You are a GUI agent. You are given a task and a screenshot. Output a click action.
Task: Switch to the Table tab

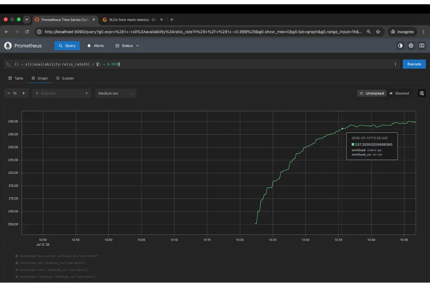click(x=16, y=78)
